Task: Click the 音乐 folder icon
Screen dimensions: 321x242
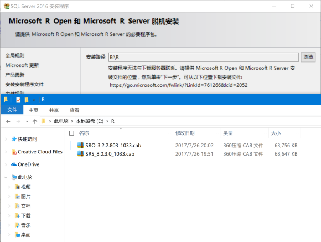Action: 18,225
